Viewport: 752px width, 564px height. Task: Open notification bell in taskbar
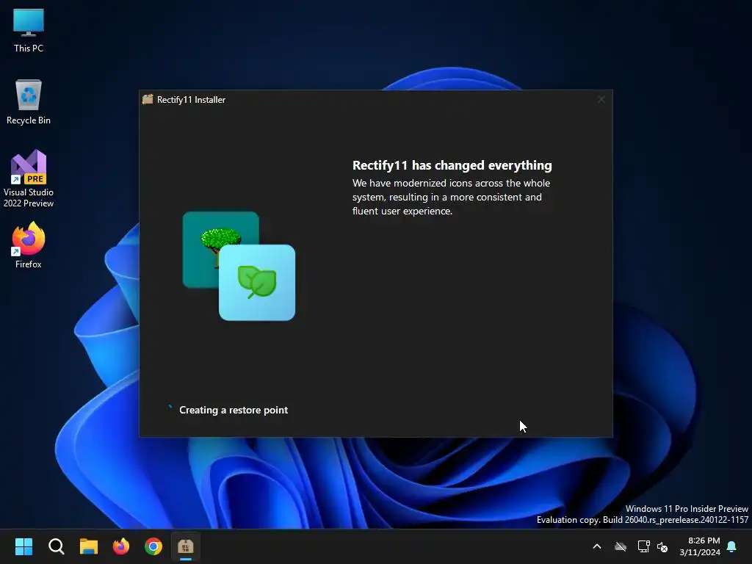coord(732,546)
